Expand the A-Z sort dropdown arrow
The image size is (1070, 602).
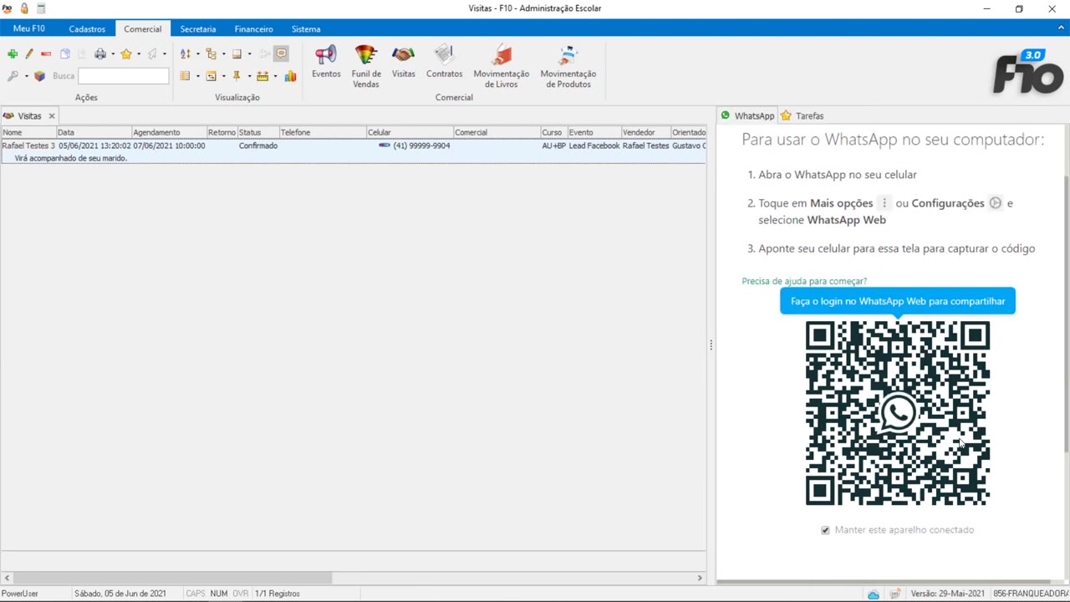198,54
